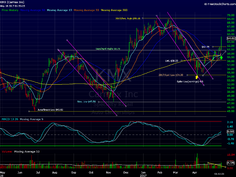The height and width of the screenshot is (177, 236).
Task: Click the Sept/April Highs 60.75 annotation
Action: coord(108,49)
